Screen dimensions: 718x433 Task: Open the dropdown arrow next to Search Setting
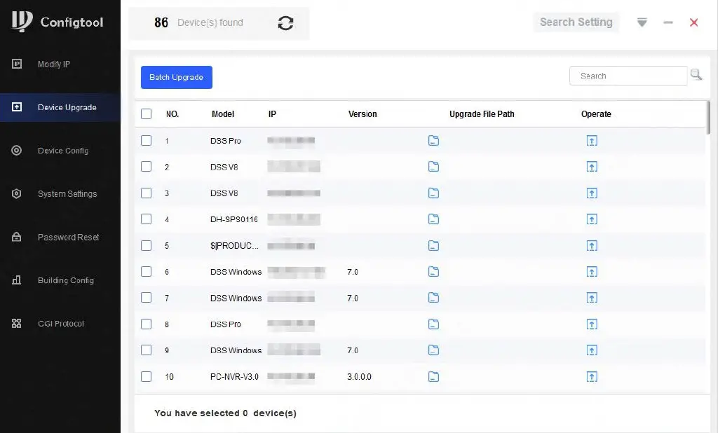[642, 22]
